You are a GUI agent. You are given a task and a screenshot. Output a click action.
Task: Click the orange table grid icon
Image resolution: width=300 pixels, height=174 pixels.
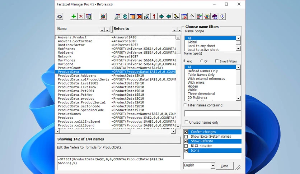click(132, 17)
